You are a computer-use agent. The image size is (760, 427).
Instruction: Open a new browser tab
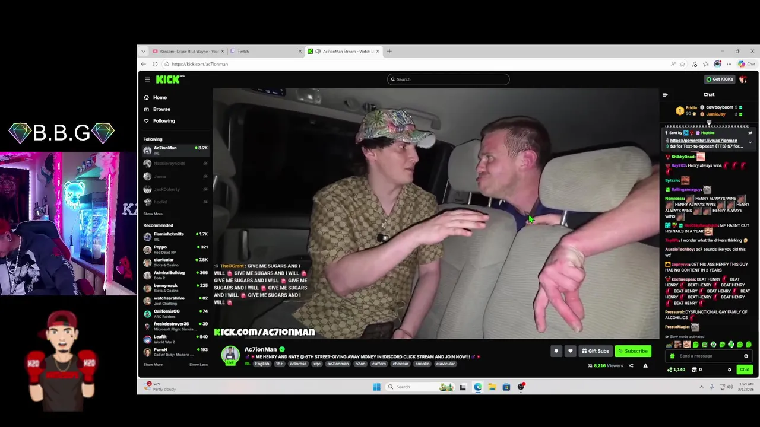pos(389,52)
